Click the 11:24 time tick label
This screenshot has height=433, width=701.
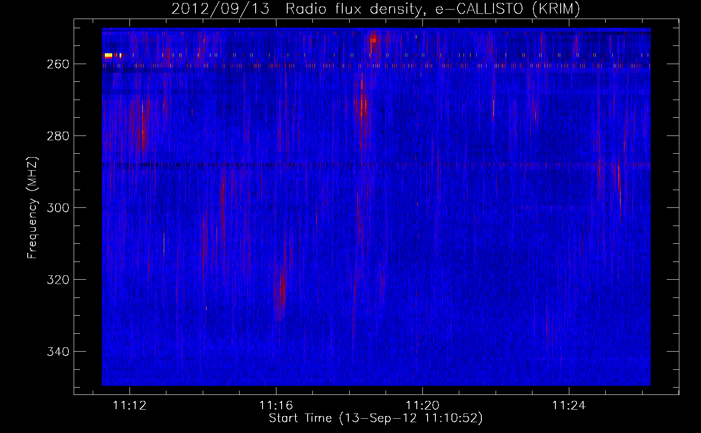[x=569, y=406]
